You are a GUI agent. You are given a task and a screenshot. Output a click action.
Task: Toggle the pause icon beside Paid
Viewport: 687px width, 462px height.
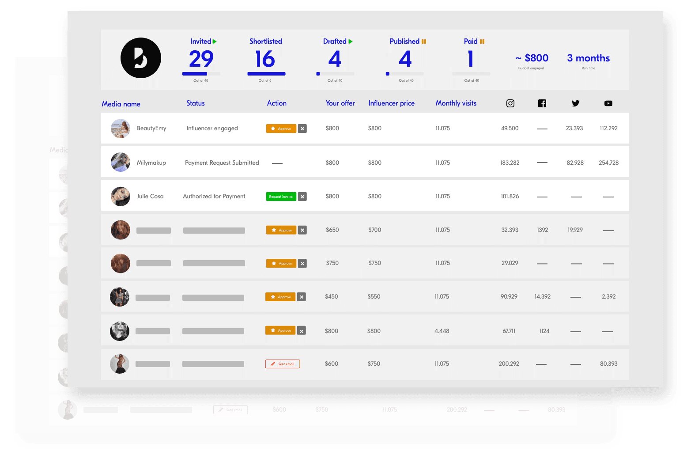click(482, 42)
